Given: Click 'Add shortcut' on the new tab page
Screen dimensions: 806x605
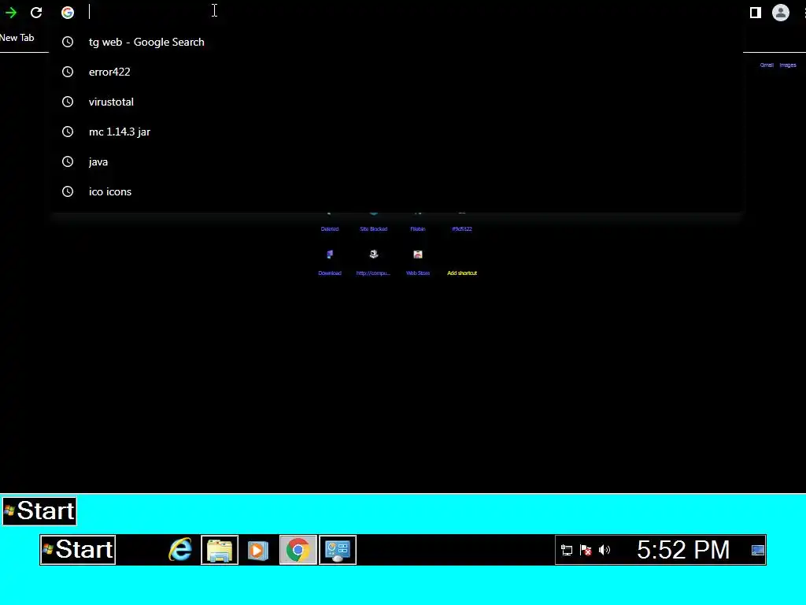Looking at the screenshot, I should pos(462,273).
